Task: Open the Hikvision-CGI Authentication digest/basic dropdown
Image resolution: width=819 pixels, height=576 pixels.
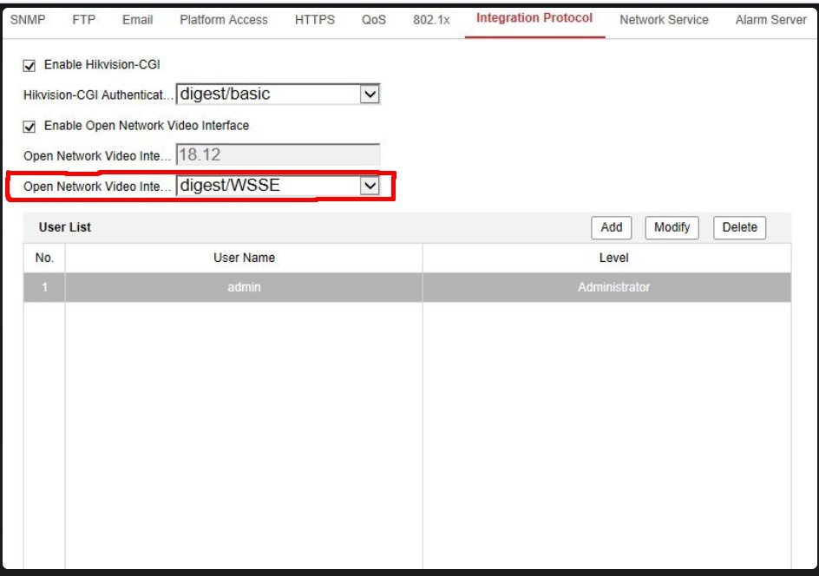Action: click(278, 94)
